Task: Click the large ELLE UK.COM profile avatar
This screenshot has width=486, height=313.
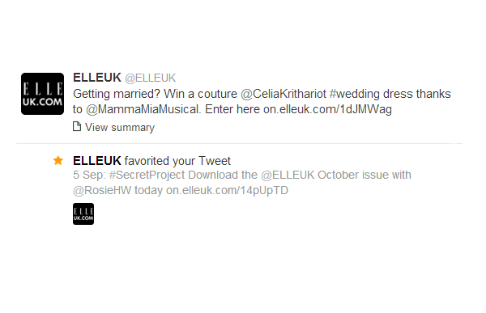Action: 42,94
